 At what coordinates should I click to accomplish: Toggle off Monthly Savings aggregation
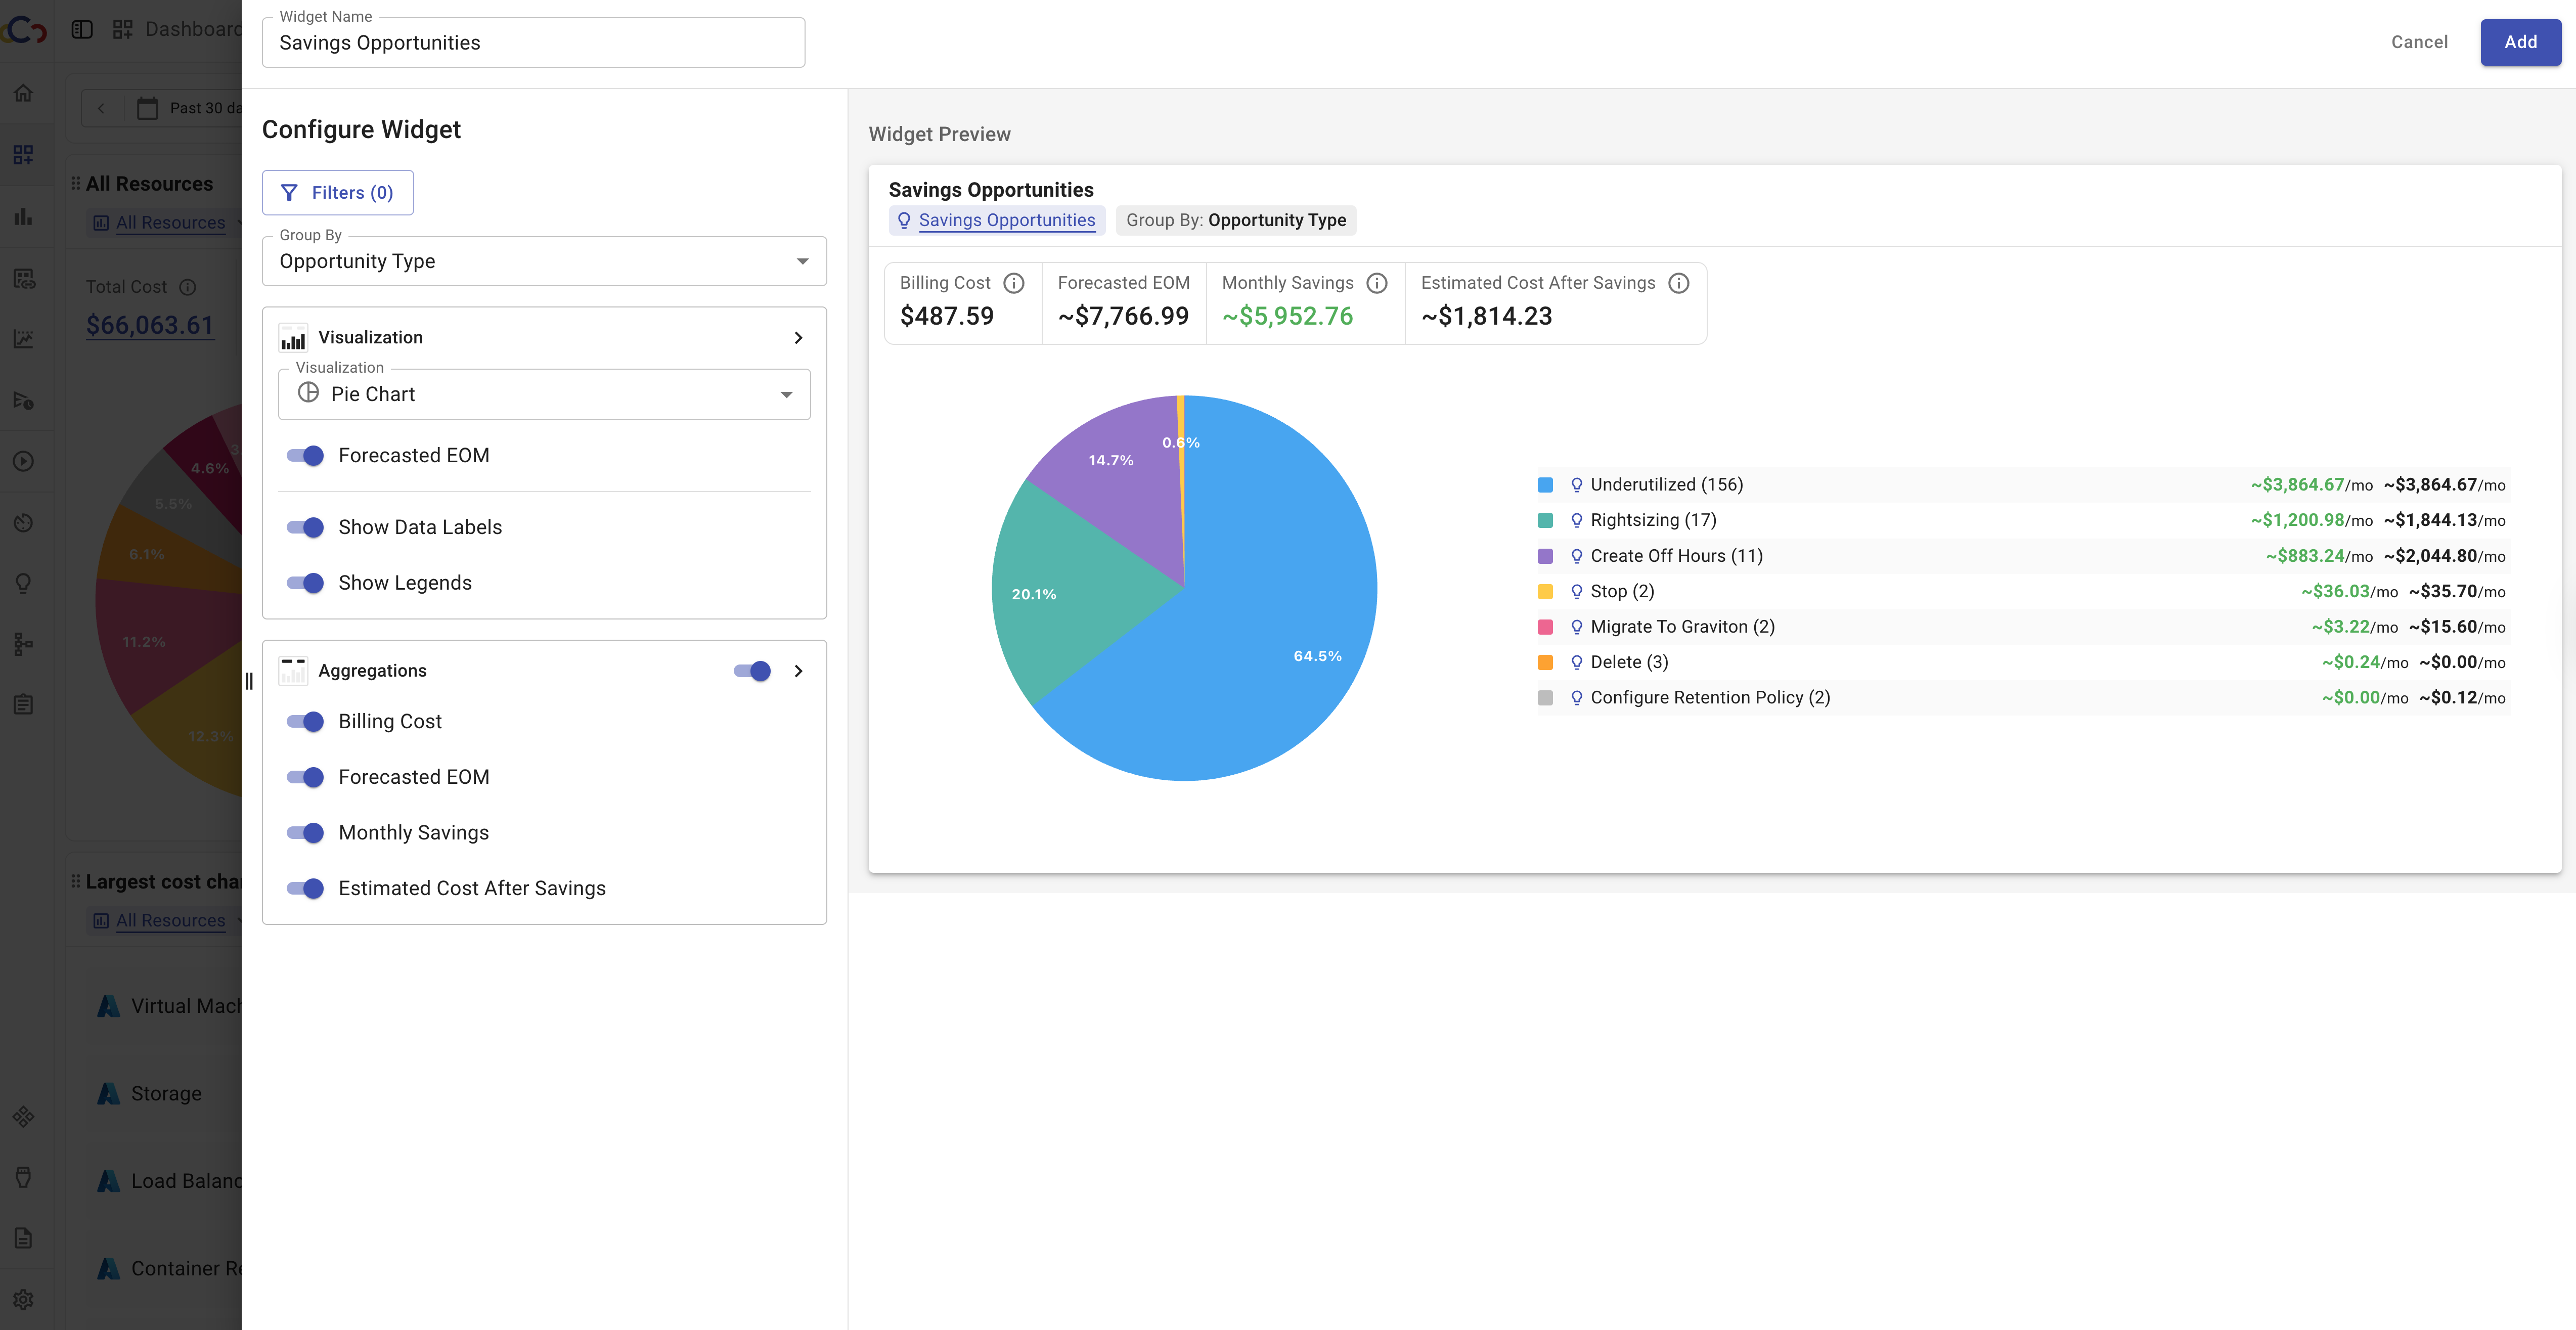tap(305, 833)
